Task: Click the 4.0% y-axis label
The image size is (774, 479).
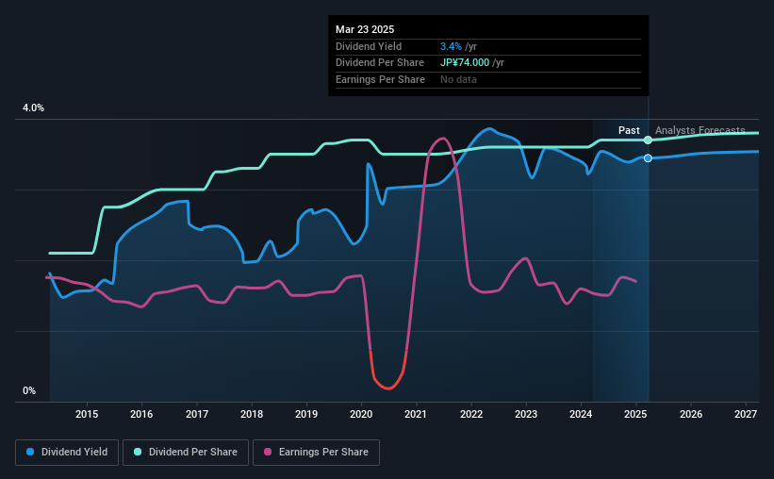Action: pyautogui.click(x=33, y=108)
